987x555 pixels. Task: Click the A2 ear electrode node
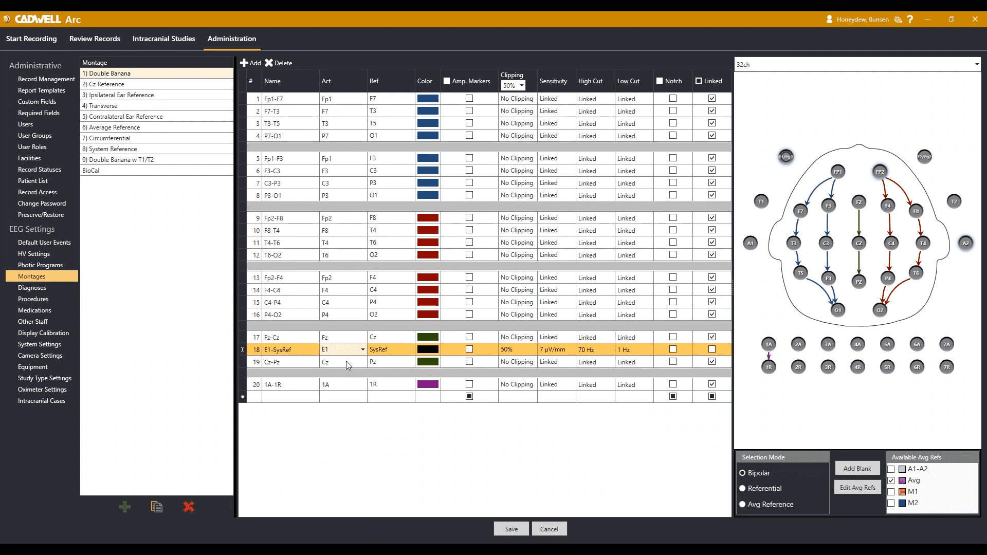(x=965, y=243)
